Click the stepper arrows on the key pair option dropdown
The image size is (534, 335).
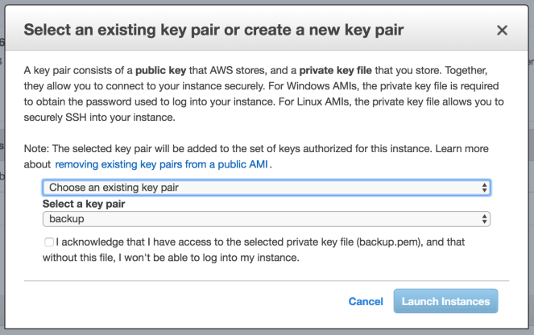[x=484, y=188]
